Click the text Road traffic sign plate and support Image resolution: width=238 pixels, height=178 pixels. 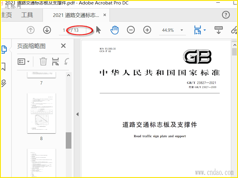coord(160,136)
